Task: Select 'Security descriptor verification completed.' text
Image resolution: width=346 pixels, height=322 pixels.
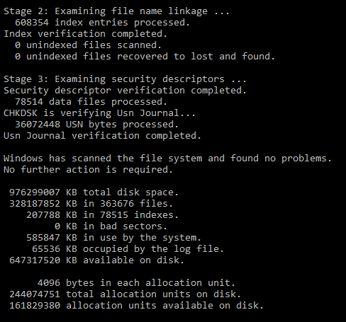Action: [x=125, y=91]
